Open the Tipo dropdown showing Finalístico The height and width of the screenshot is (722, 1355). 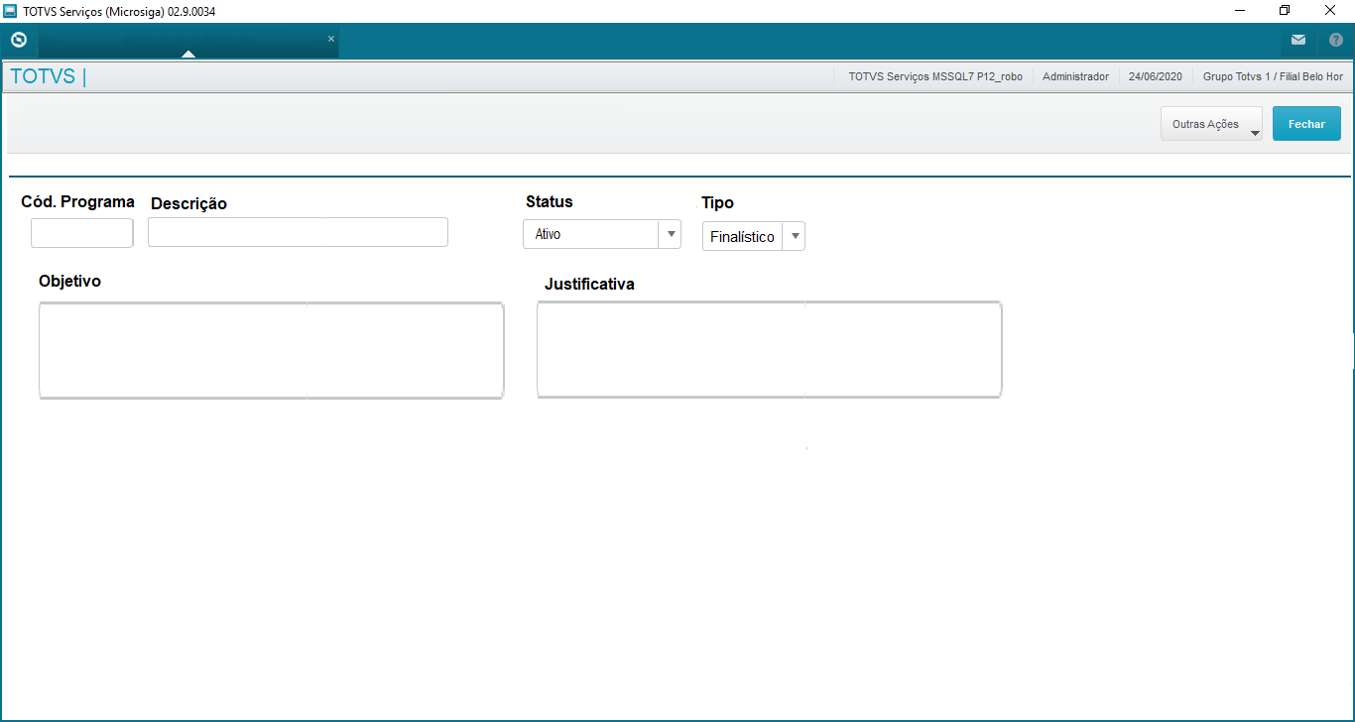754,237
